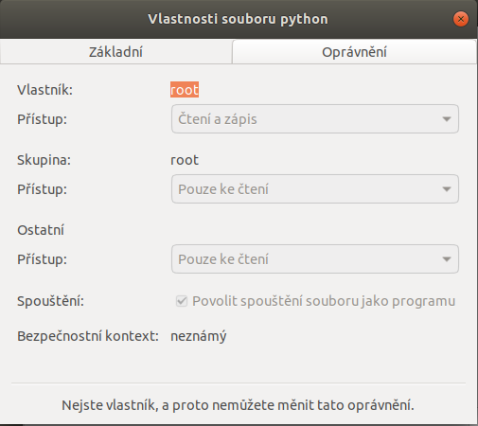Click the Skupina label

[44, 160]
